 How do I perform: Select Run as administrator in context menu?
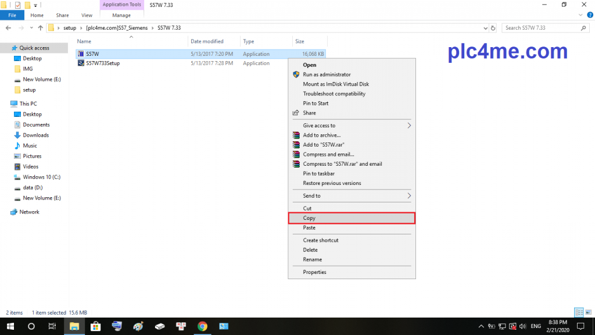pos(327,74)
